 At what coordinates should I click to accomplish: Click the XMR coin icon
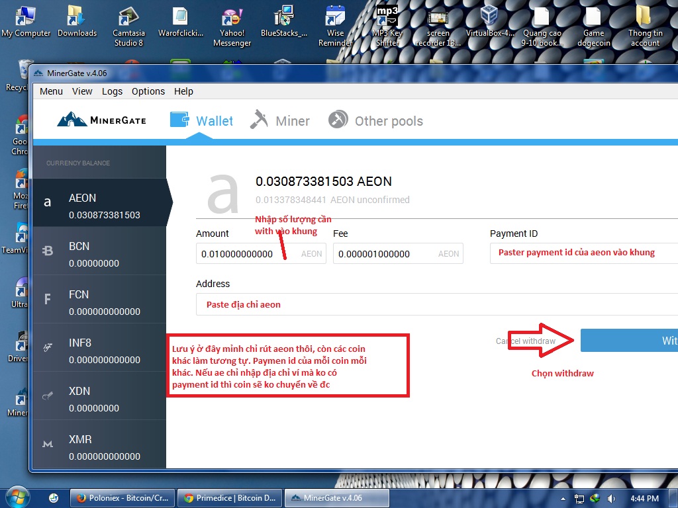48,444
